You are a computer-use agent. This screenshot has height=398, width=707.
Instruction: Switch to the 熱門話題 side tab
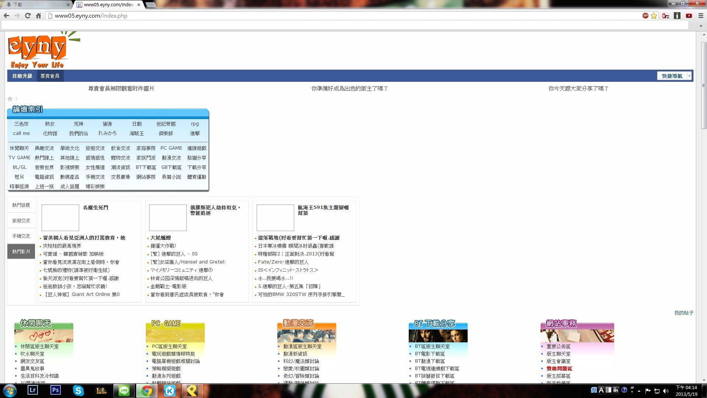[x=21, y=205]
